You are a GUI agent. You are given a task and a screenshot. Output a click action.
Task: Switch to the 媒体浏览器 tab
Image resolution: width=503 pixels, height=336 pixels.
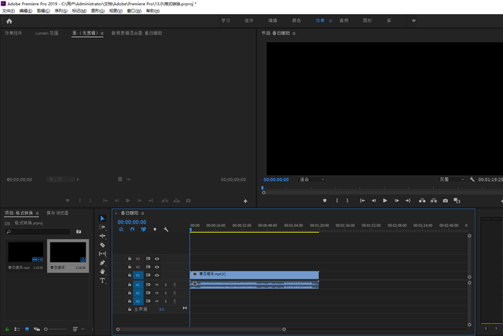[x=57, y=212]
